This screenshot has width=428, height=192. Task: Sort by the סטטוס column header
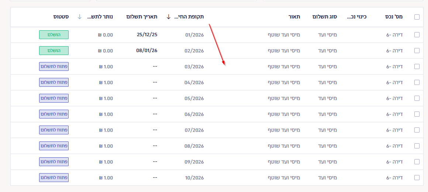pos(60,17)
